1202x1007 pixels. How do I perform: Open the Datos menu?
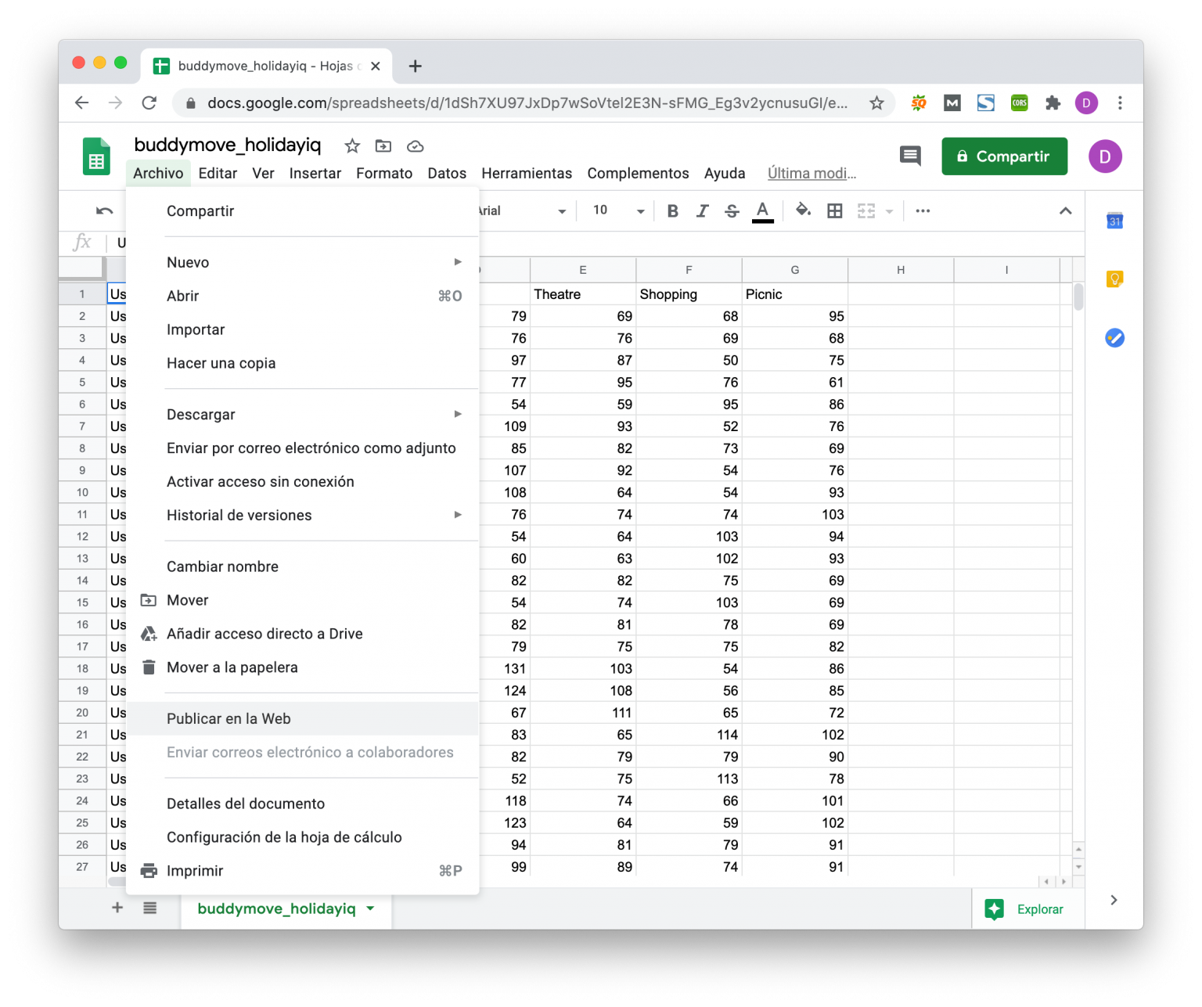point(447,173)
